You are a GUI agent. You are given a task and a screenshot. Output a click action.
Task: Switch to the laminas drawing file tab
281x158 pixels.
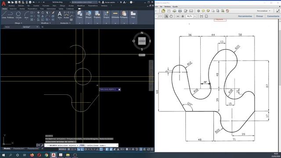26,27
